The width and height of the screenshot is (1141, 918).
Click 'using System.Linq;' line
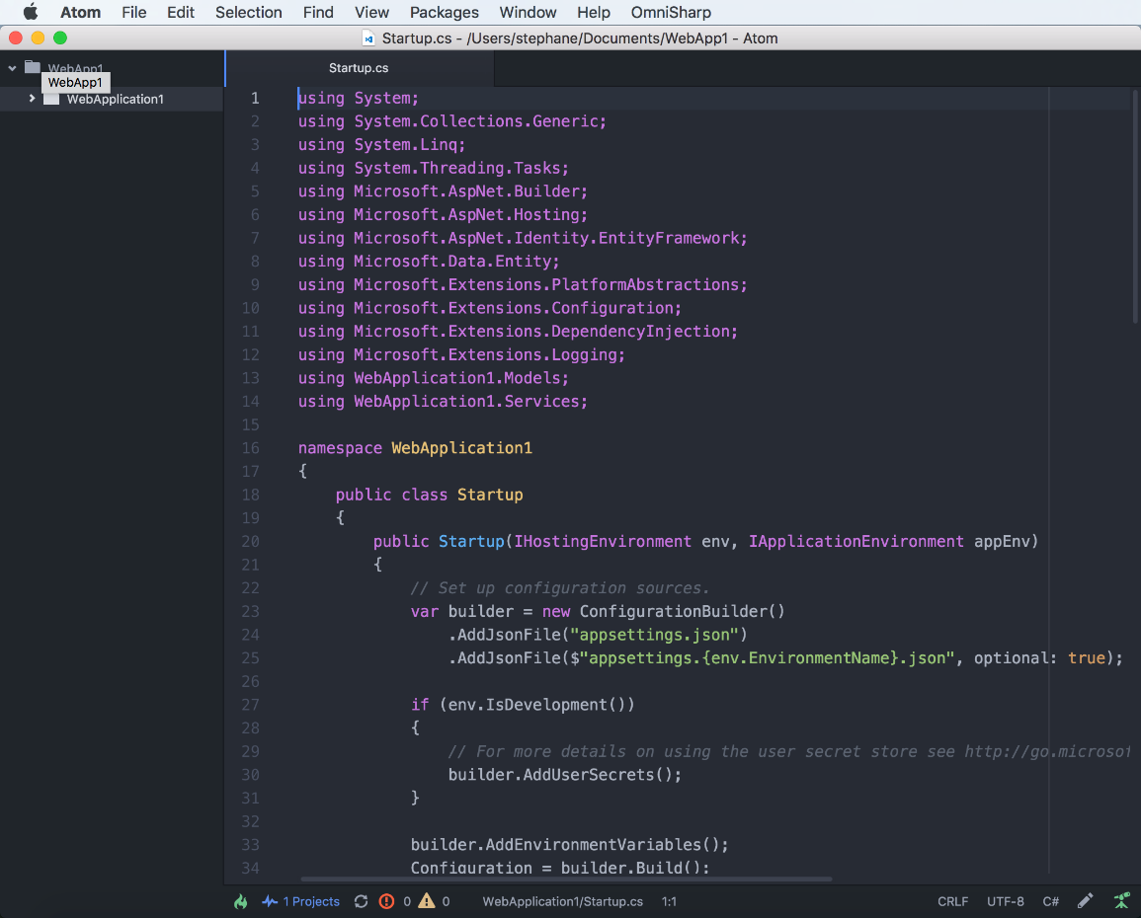(381, 145)
